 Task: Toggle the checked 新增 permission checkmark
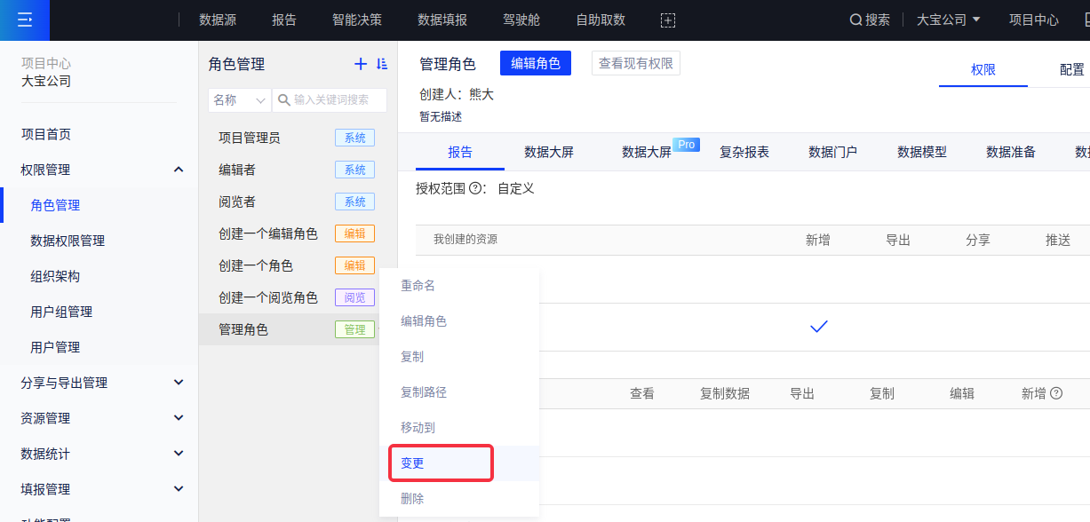pyautogui.click(x=818, y=327)
